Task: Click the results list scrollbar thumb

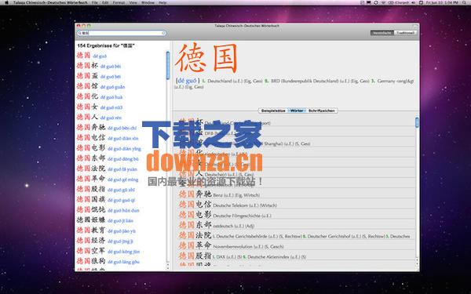Action: pyautogui.click(x=168, y=65)
